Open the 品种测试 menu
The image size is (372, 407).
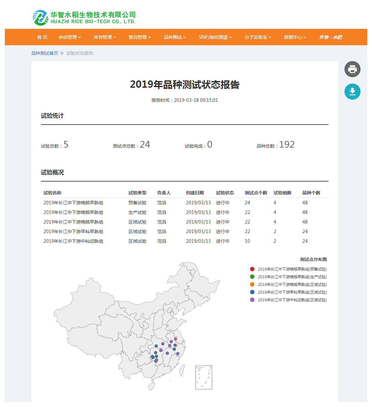[174, 37]
